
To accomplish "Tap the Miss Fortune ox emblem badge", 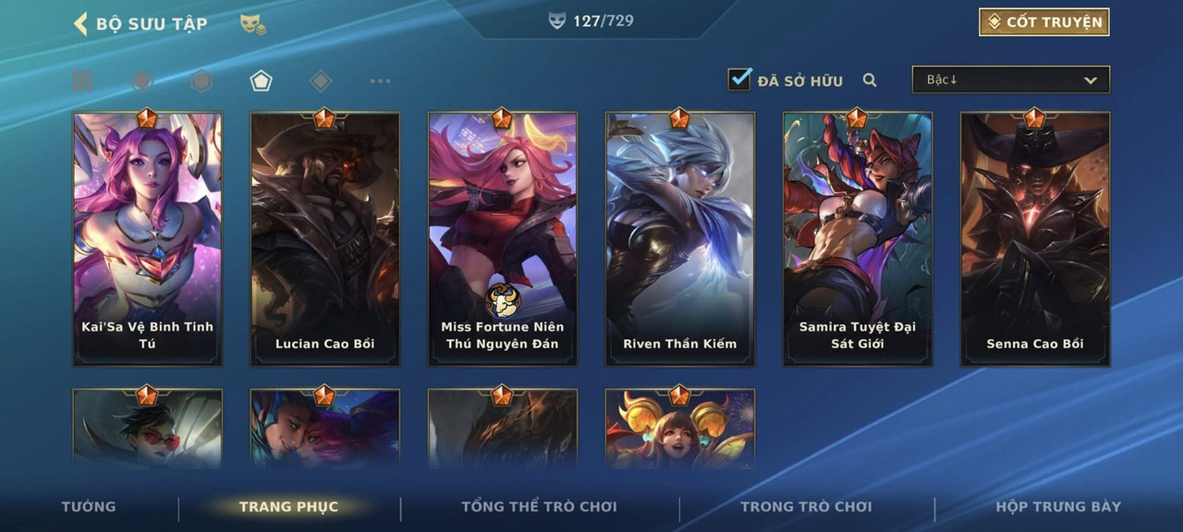I will point(503,300).
